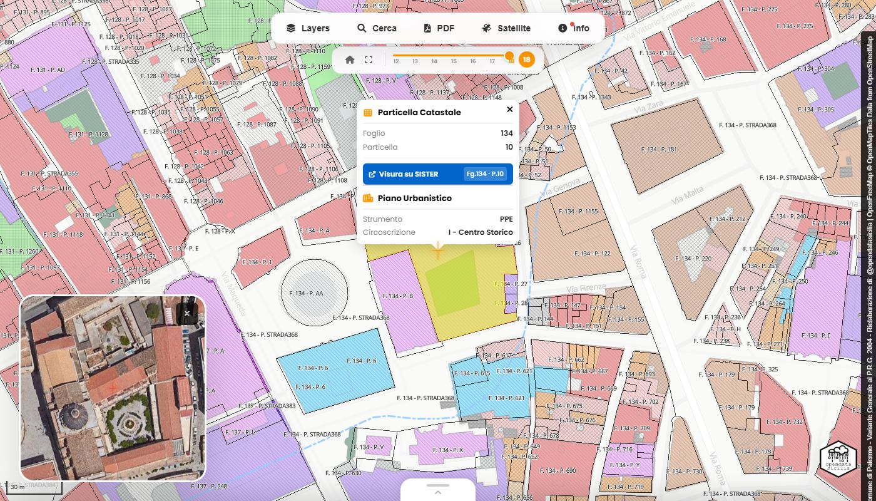Click the orange zoom slider handle

[509, 56]
